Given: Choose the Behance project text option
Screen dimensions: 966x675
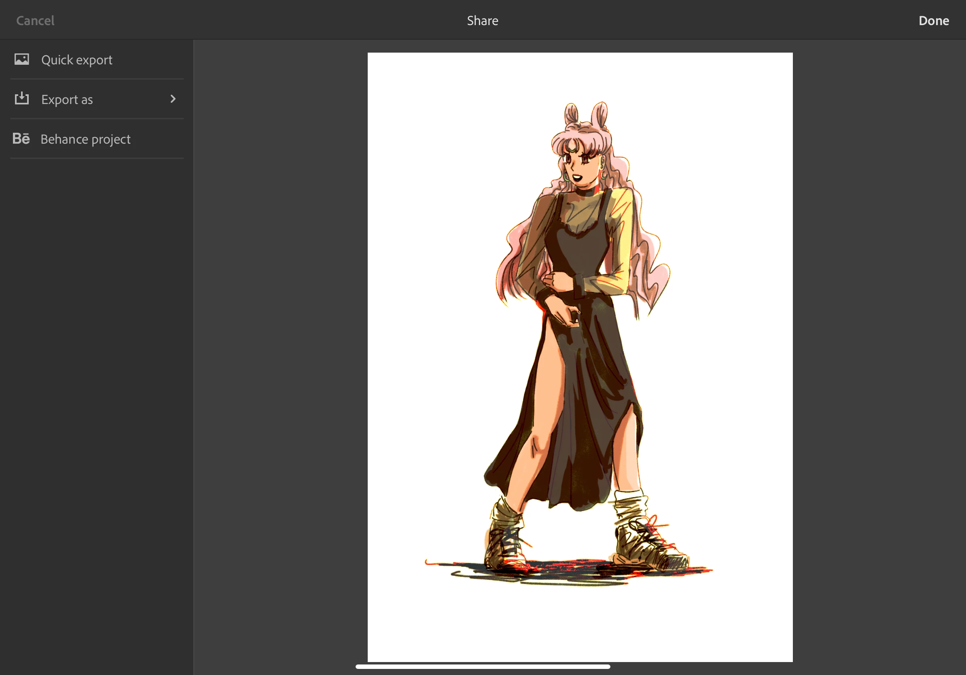Looking at the screenshot, I should click(85, 139).
